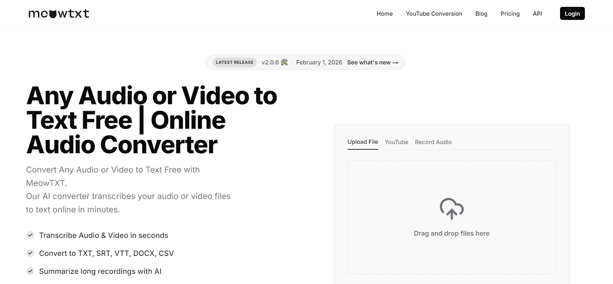This screenshot has height=284, width=613.
Task: Click the MeowTXT cat logo
Action: coord(59,13)
